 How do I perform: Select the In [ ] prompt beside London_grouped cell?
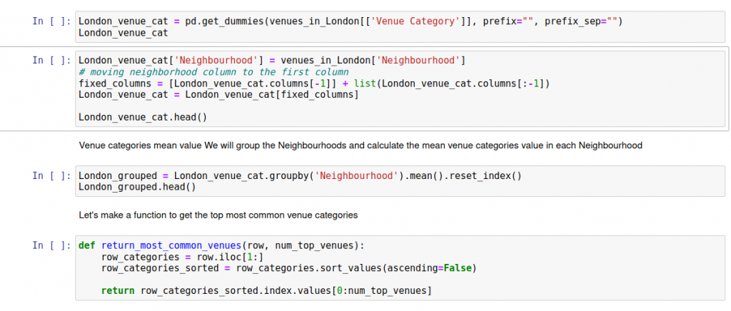[x=51, y=175]
